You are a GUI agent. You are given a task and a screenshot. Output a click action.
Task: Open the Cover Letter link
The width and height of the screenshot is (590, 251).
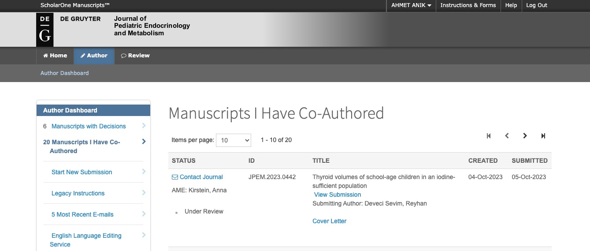(329, 221)
